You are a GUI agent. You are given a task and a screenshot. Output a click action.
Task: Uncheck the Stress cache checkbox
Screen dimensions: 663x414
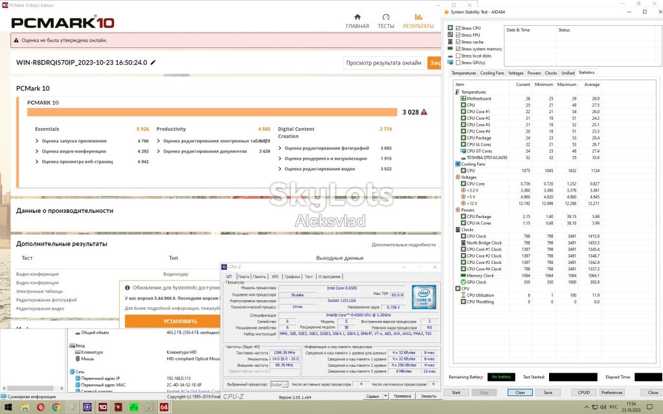tap(458, 42)
